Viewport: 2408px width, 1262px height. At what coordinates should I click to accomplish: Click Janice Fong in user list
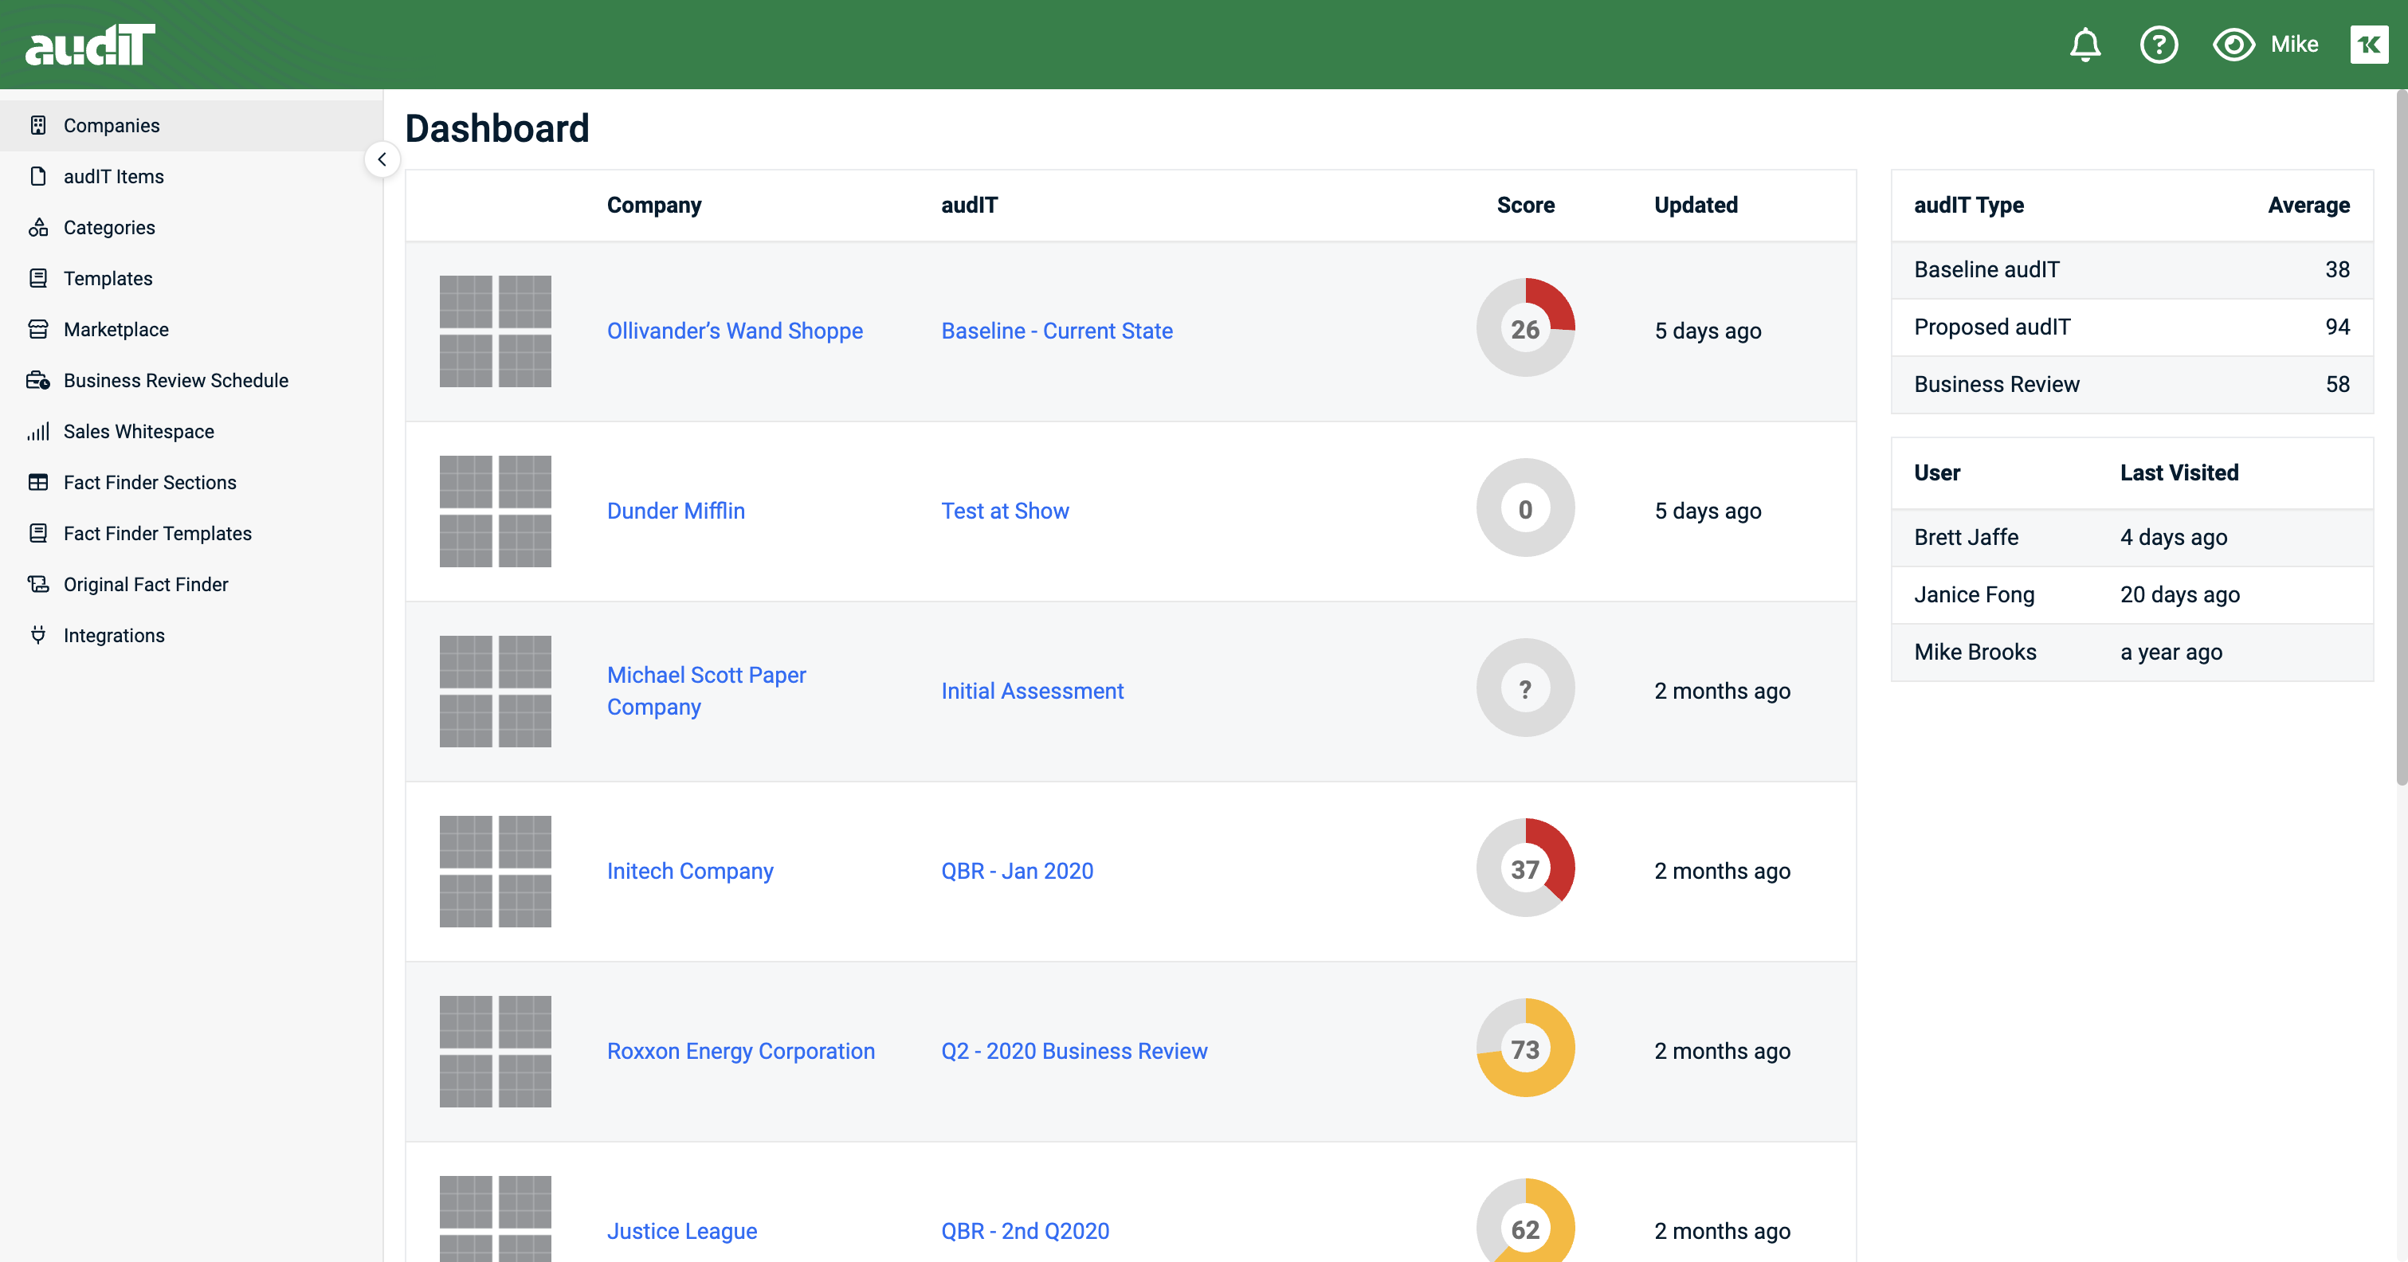(1973, 594)
